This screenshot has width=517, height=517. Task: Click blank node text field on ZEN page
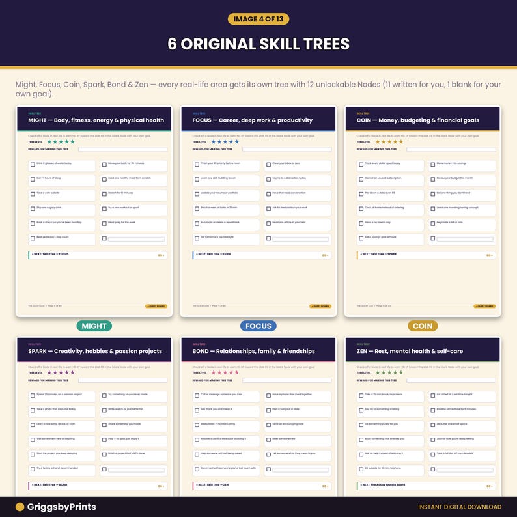(464, 470)
